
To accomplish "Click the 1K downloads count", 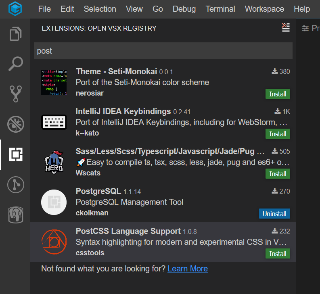I will (x=282, y=111).
